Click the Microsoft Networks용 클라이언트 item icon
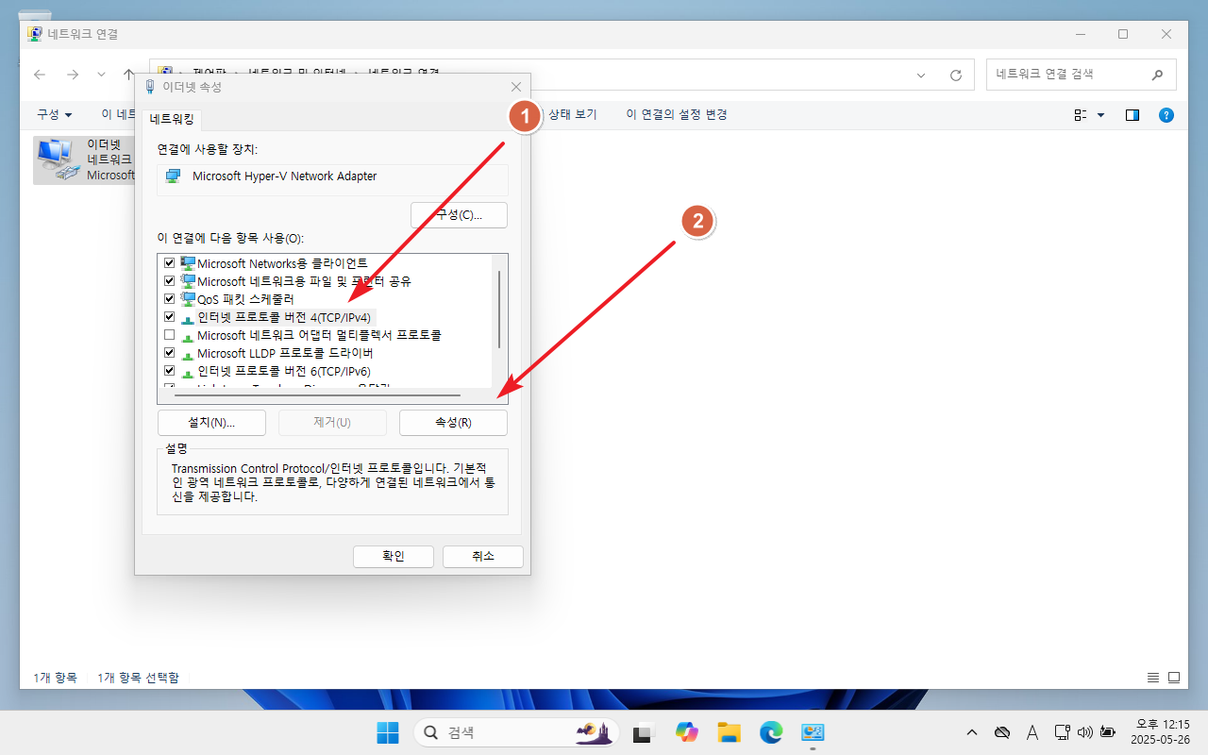The image size is (1208, 755). coord(188,263)
